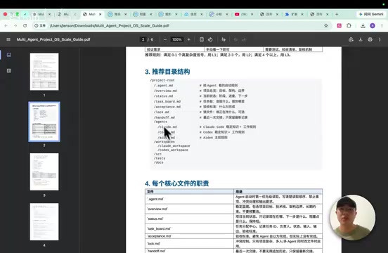Viewport: 388px width, 253px height.
Task: Zoom out the PDF with minus button
Action: pos(165,39)
